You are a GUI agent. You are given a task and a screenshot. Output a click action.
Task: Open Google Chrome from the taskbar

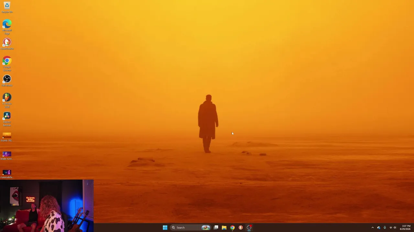(232, 227)
